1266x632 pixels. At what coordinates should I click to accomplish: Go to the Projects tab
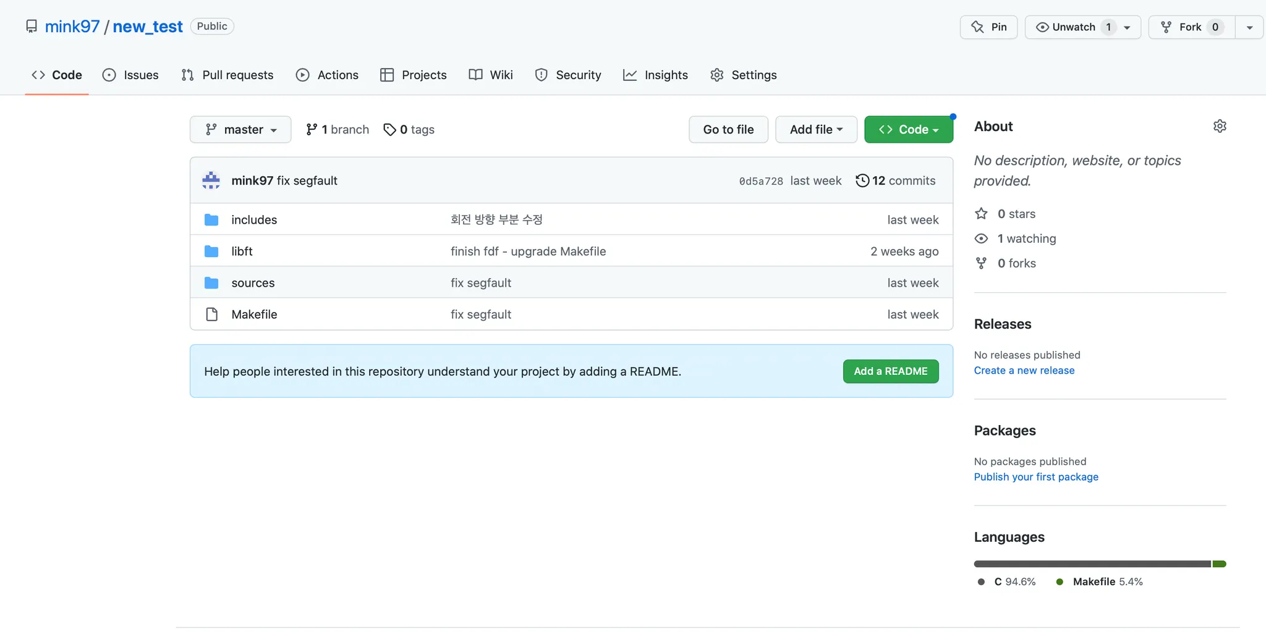click(x=414, y=75)
